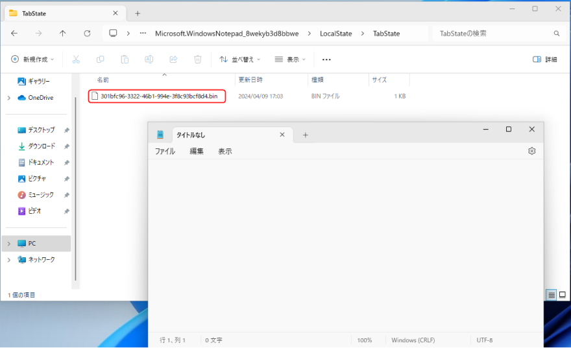Switch to large icons view toggle
571x348 pixels.
[x=563, y=295]
